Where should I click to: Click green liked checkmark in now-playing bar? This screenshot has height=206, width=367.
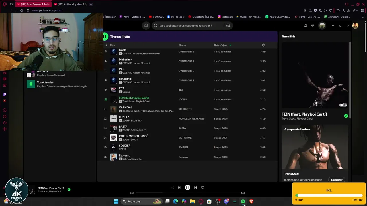click(x=69, y=189)
